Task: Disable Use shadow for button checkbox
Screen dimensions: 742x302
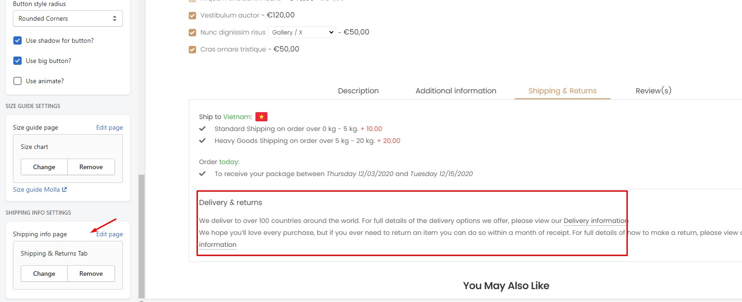Action: point(17,40)
